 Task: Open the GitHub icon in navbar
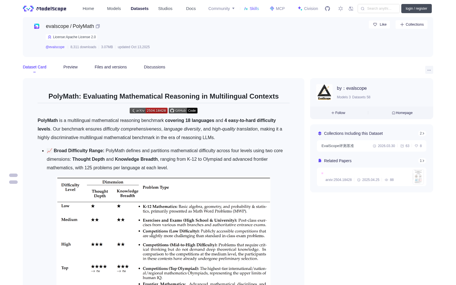click(x=327, y=9)
